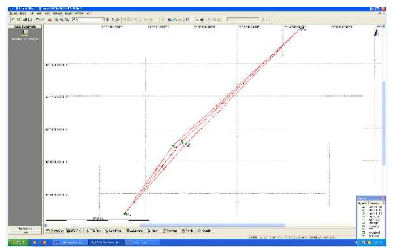Click the horizontal scrollbar thumb under the map
The image size is (393, 249).
(x=212, y=225)
